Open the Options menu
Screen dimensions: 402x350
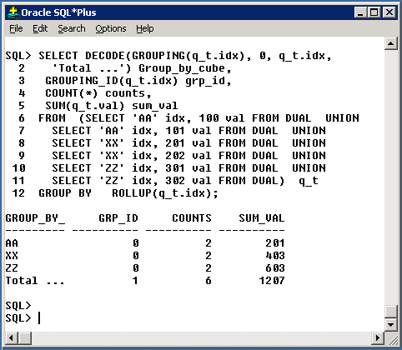(111, 28)
